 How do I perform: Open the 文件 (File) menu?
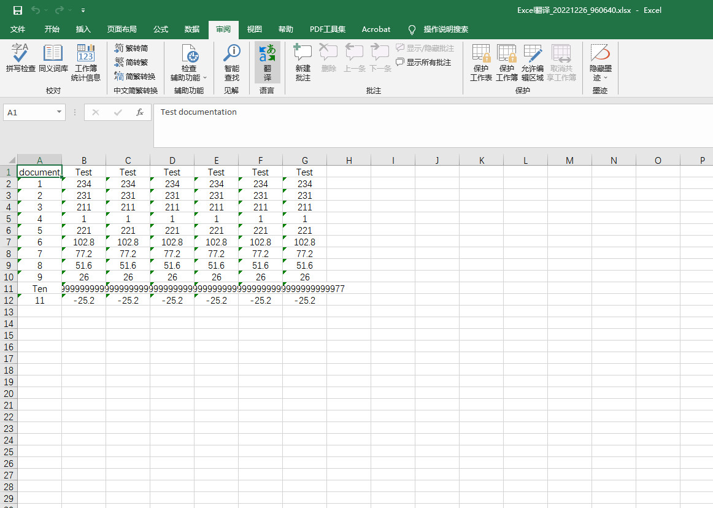pyautogui.click(x=18, y=29)
